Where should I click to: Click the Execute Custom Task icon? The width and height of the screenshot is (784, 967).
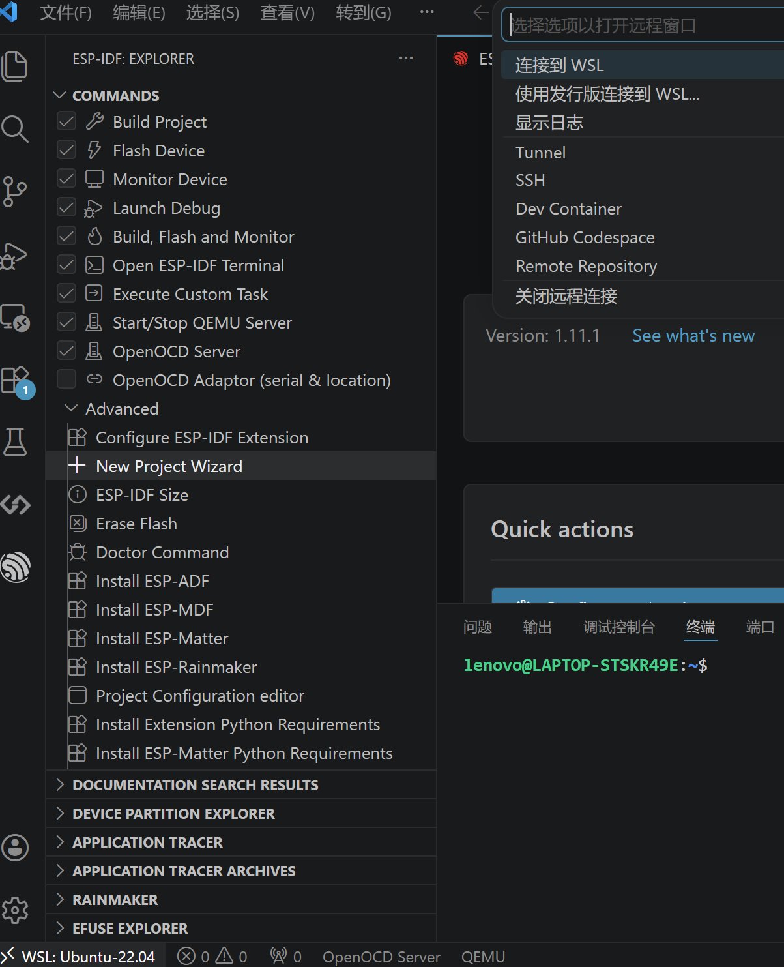(x=94, y=293)
